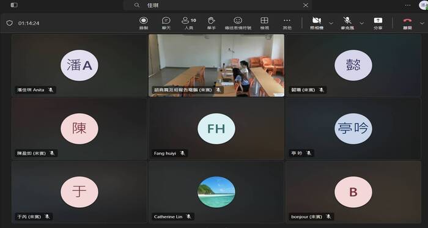Open the meeting chat panel

click(x=166, y=23)
